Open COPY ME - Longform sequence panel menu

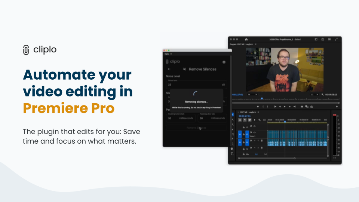258,112
